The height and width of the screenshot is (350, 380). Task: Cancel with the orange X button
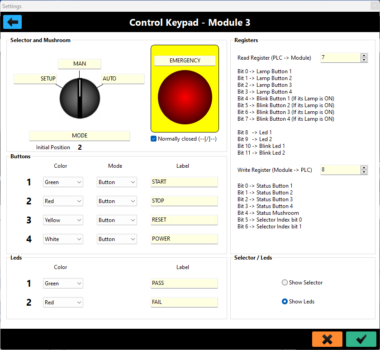327,339
